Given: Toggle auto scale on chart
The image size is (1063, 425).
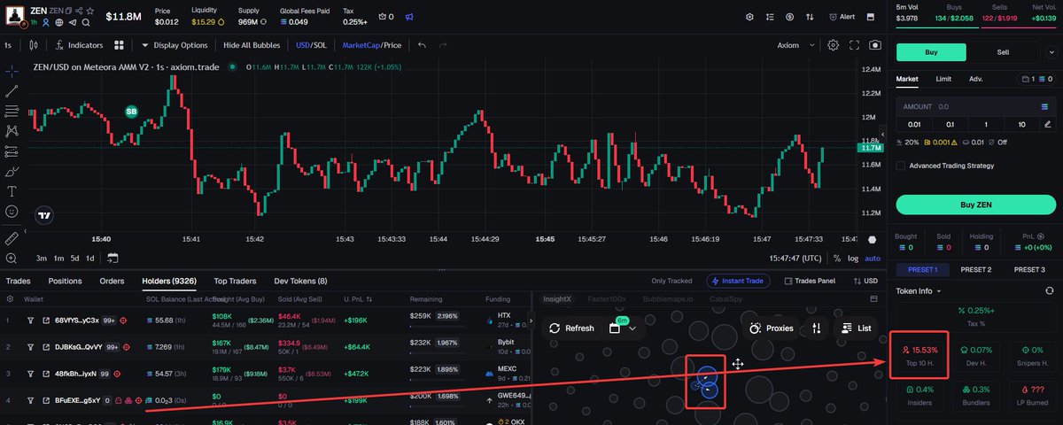Looking at the screenshot, I should click(873, 259).
